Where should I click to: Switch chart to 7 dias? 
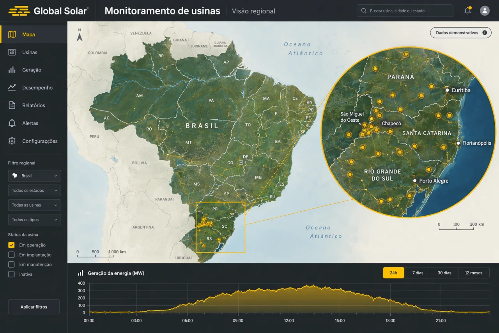pyautogui.click(x=418, y=273)
